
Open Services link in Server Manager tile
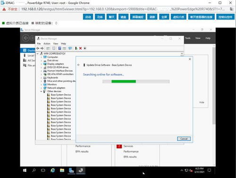tap(128, 146)
